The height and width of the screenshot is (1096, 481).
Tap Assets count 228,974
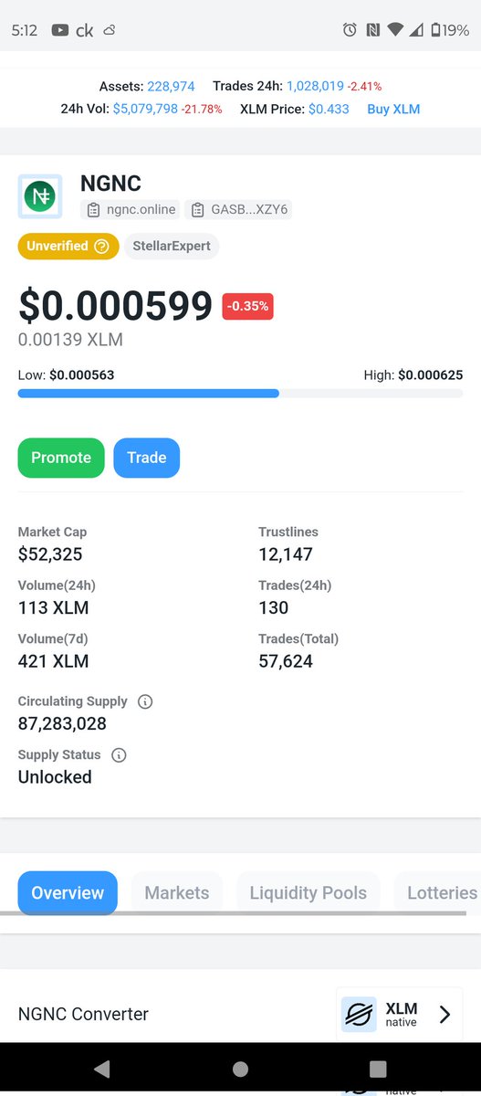tap(171, 86)
